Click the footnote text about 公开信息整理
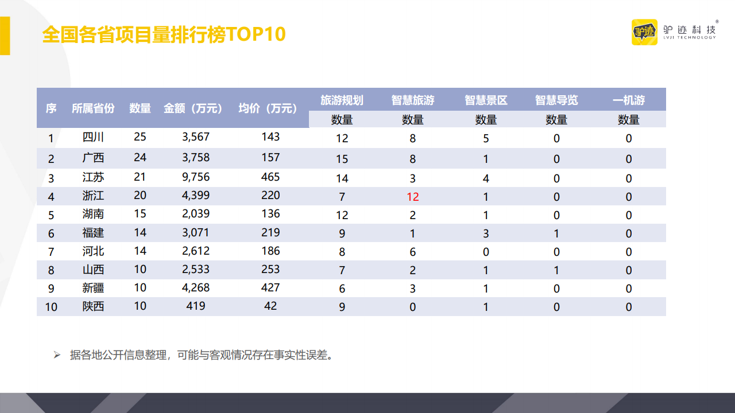Screen dimensions: 735x413 (202, 355)
